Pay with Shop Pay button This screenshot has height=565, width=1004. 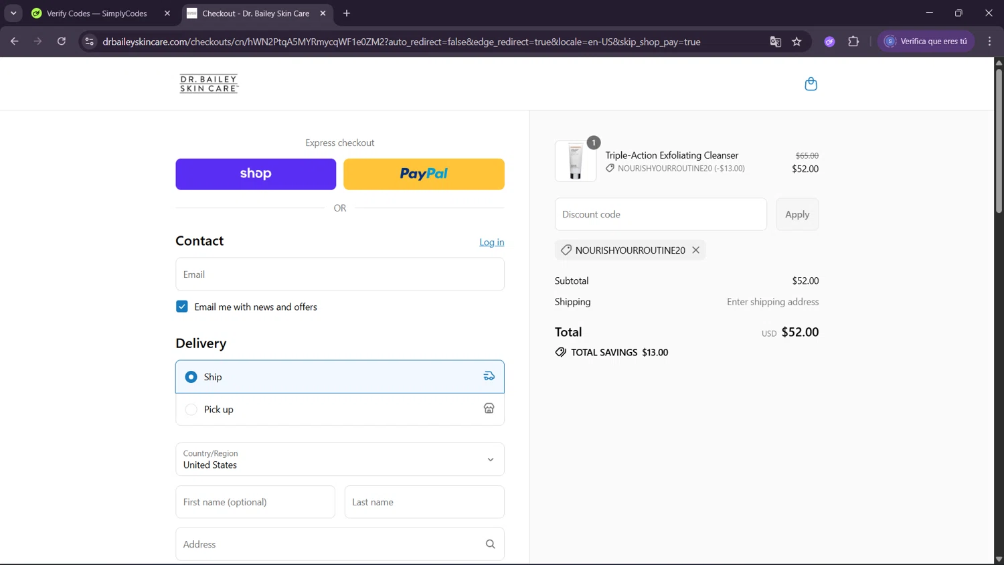pyautogui.click(x=256, y=174)
